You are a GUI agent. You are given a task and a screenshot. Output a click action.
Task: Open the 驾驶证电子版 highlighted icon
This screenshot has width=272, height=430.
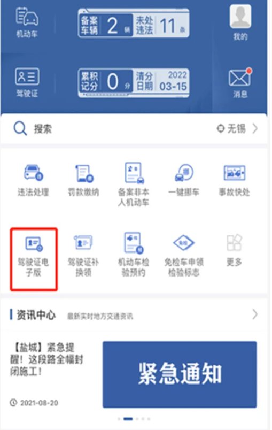(34, 259)
